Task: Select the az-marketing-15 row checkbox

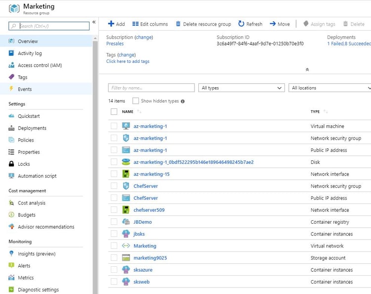Action: click(x=114, y=174)
